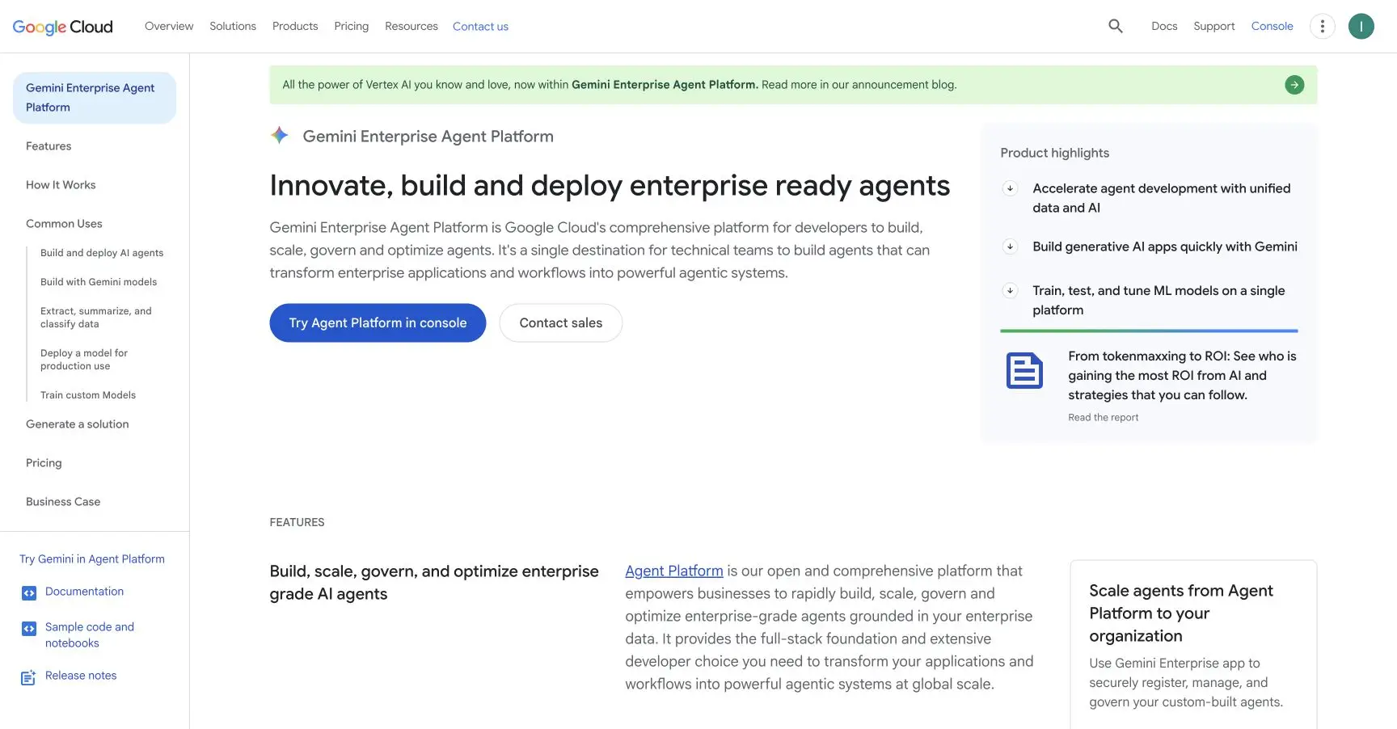Click the Gemini sparkle icon beside product title
This screenshot has height=729, width=1397.
[280, 136]
